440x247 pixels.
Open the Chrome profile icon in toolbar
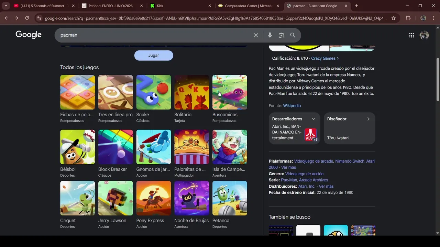click(x=423, y=18)
